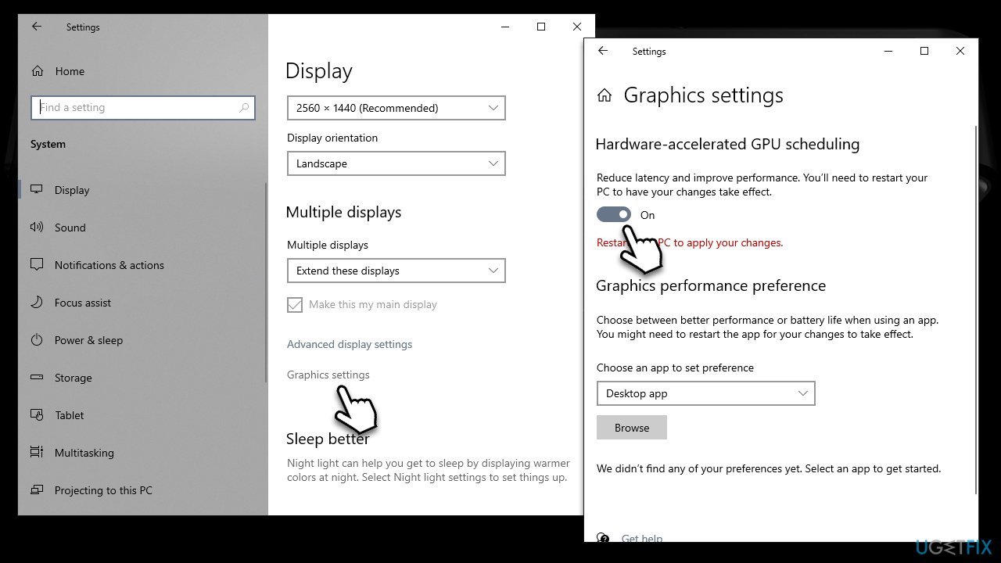Image resolution: width=1001 pixels, height=563 pixels.
Task: Turn off Hardware-accelerated GPU scheduling
Action: [614, 214]
